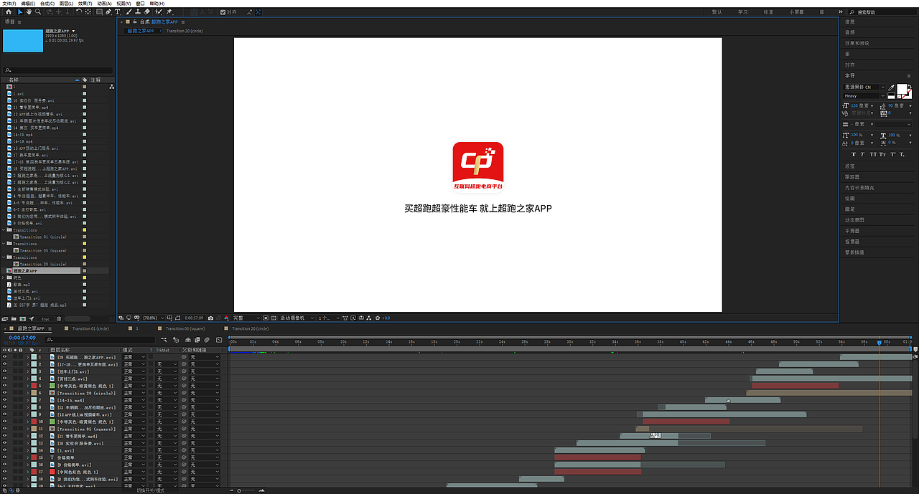The height and width of the screenshot is (494, 919).
Task: Open the 段落 panel
Action: [850, 166]
